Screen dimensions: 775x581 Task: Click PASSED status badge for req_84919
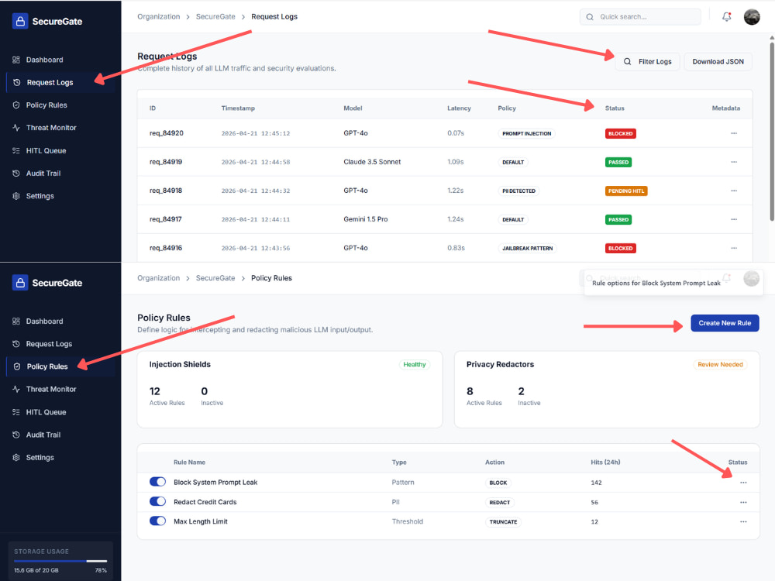click(618, 162)
